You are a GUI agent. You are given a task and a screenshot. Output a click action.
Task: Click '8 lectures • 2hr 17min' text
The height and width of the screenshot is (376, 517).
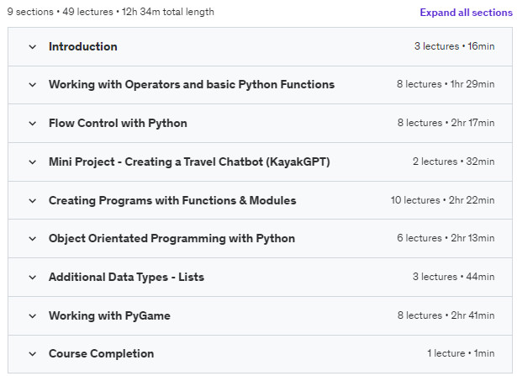pos(446,123)
